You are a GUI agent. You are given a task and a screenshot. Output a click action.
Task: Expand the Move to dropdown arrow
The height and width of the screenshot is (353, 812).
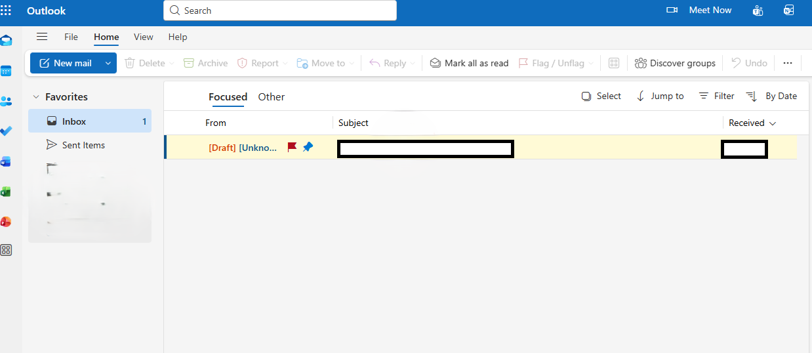(352, 64)
